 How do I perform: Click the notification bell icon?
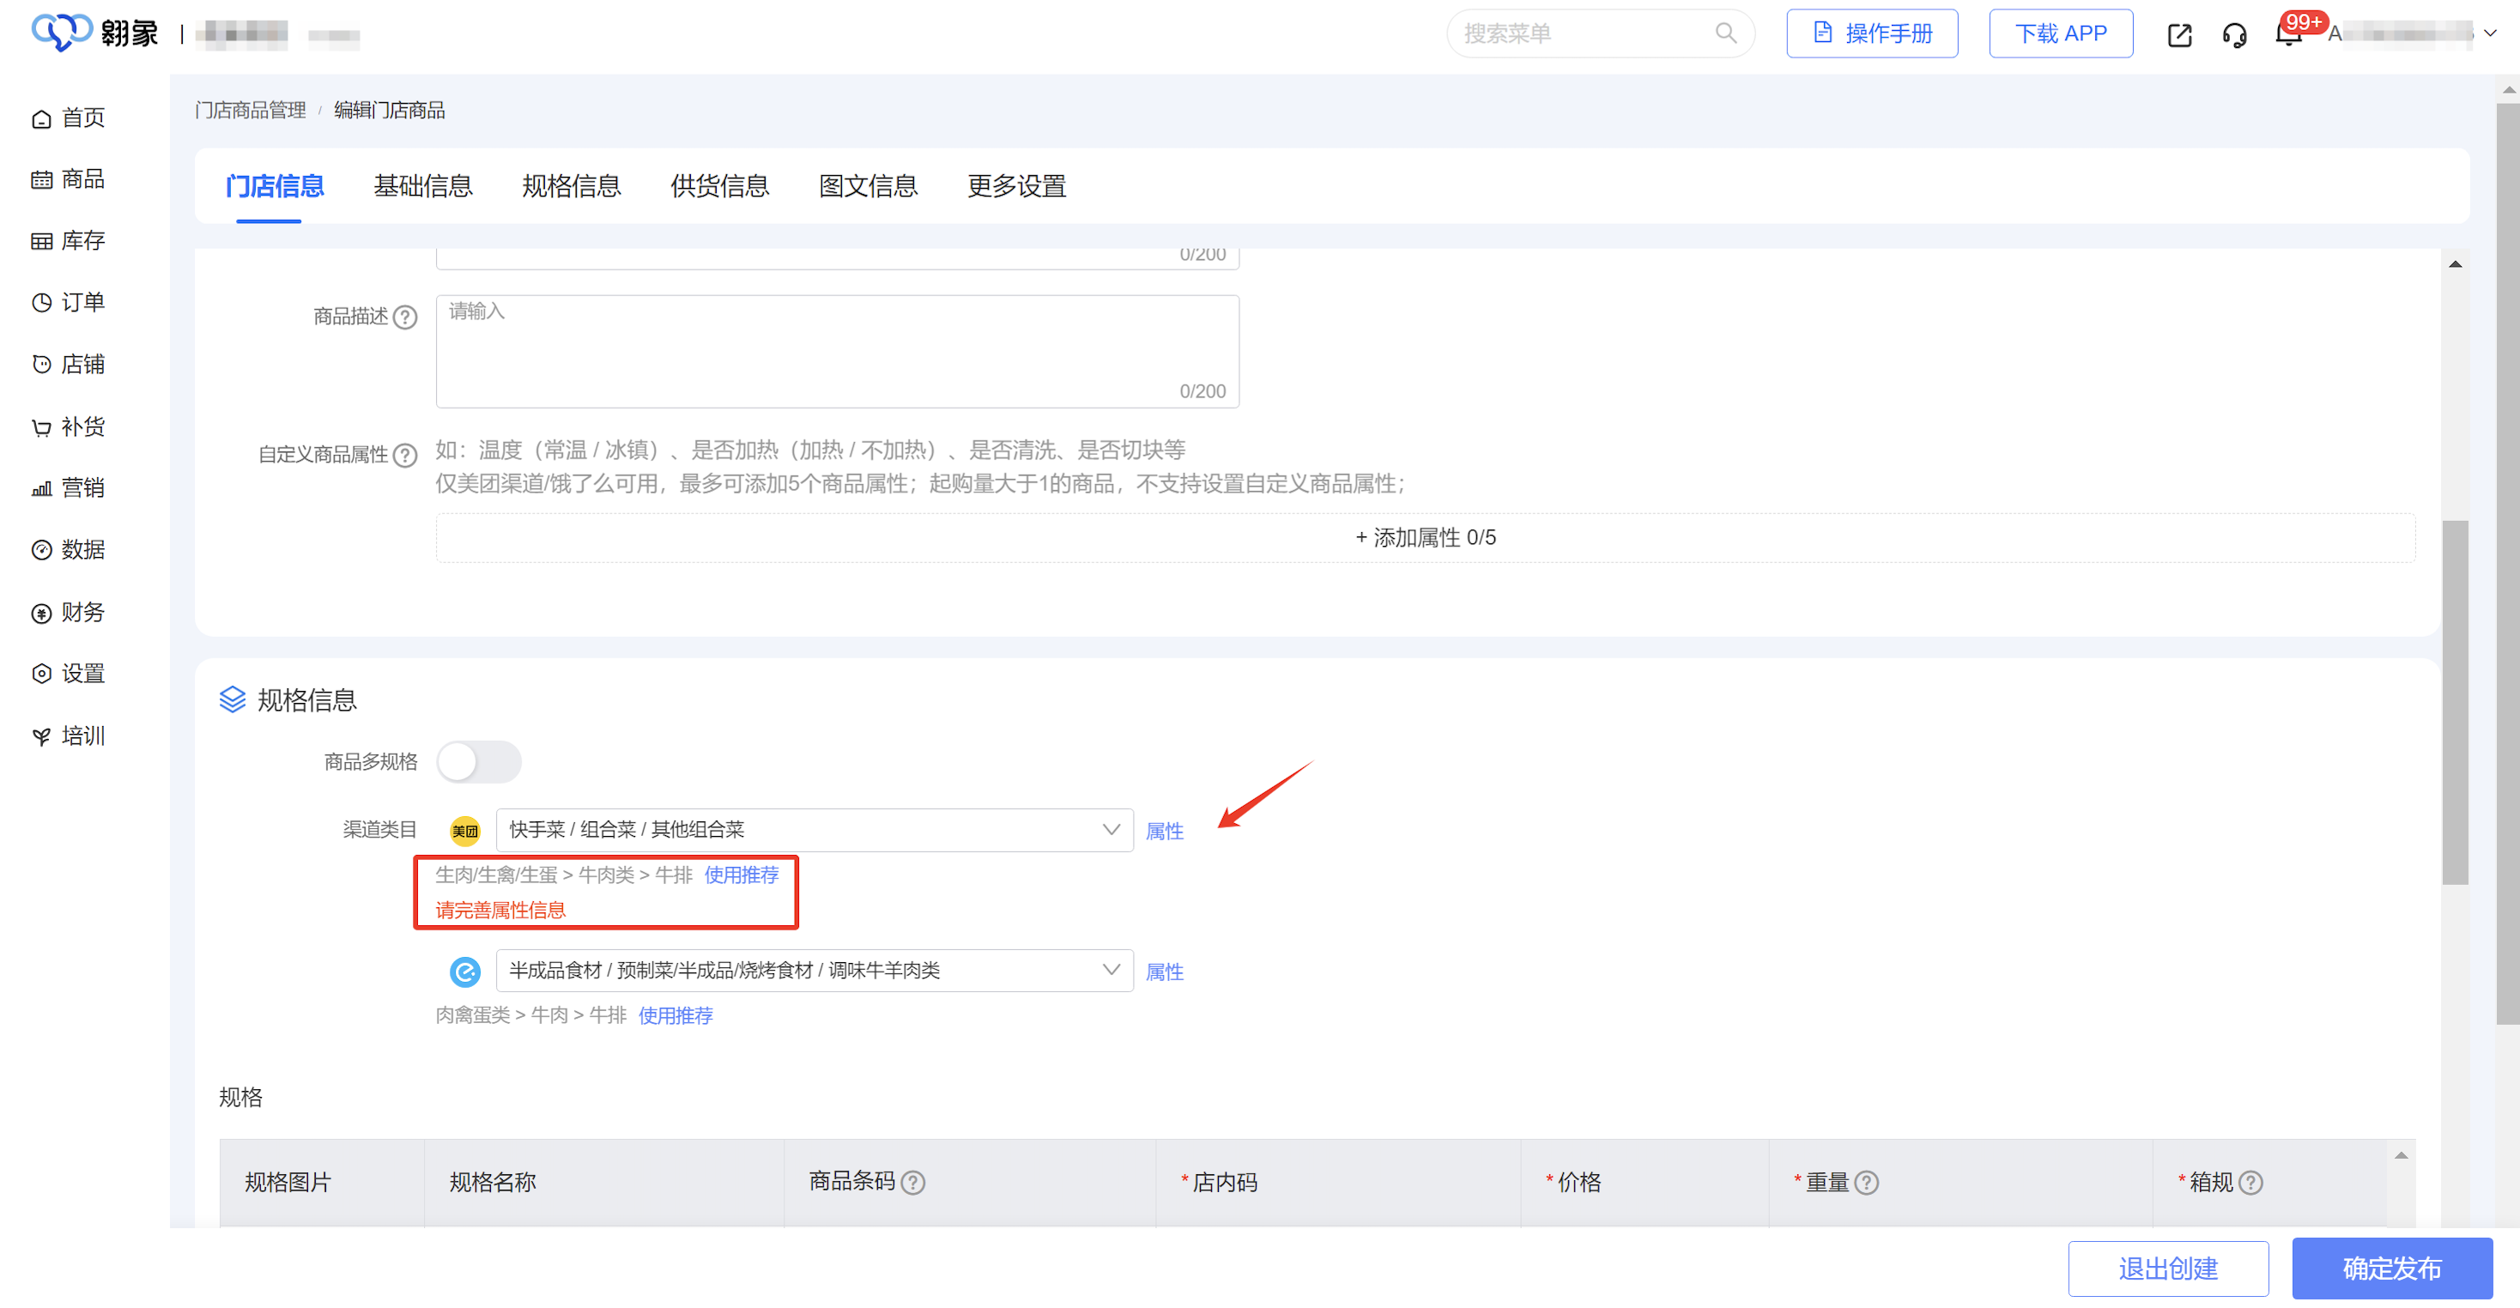coord(2287,35)
